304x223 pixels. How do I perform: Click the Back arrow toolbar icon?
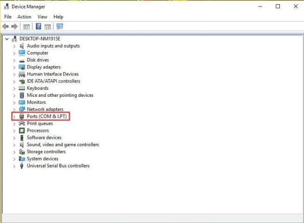(6, 27)
